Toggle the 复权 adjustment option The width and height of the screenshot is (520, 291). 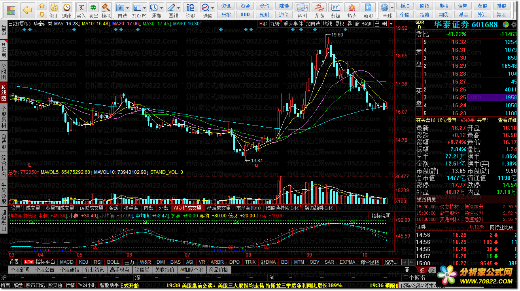pos(340,24)
